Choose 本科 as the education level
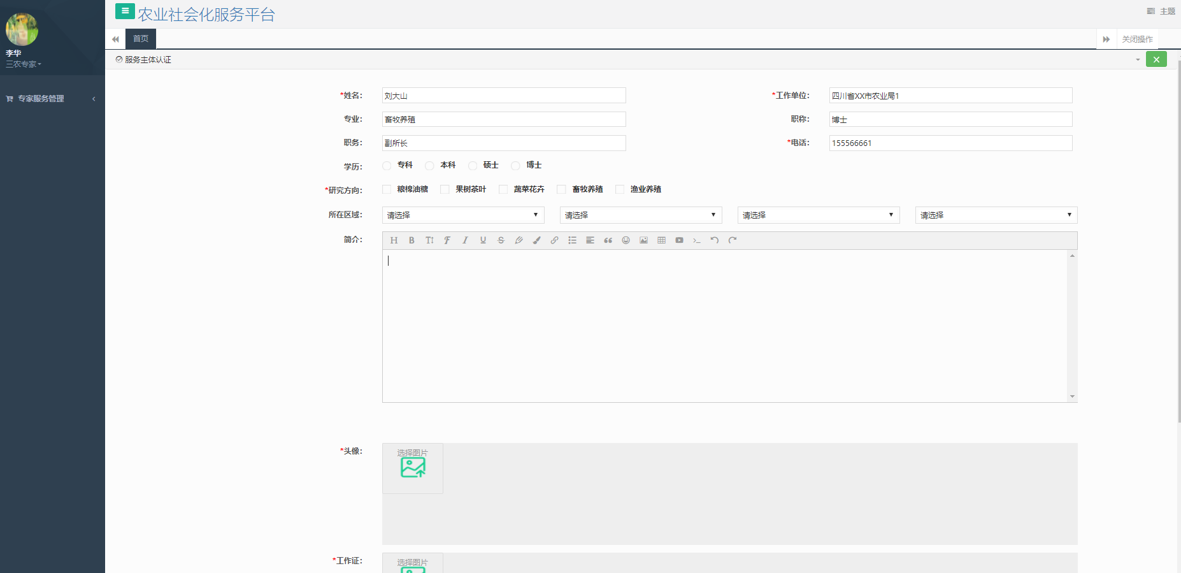Screen dimensions: 1181x573 point(430,166)
